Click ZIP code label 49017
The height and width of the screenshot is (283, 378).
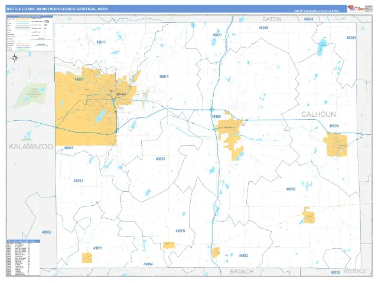tap(101, 42)
